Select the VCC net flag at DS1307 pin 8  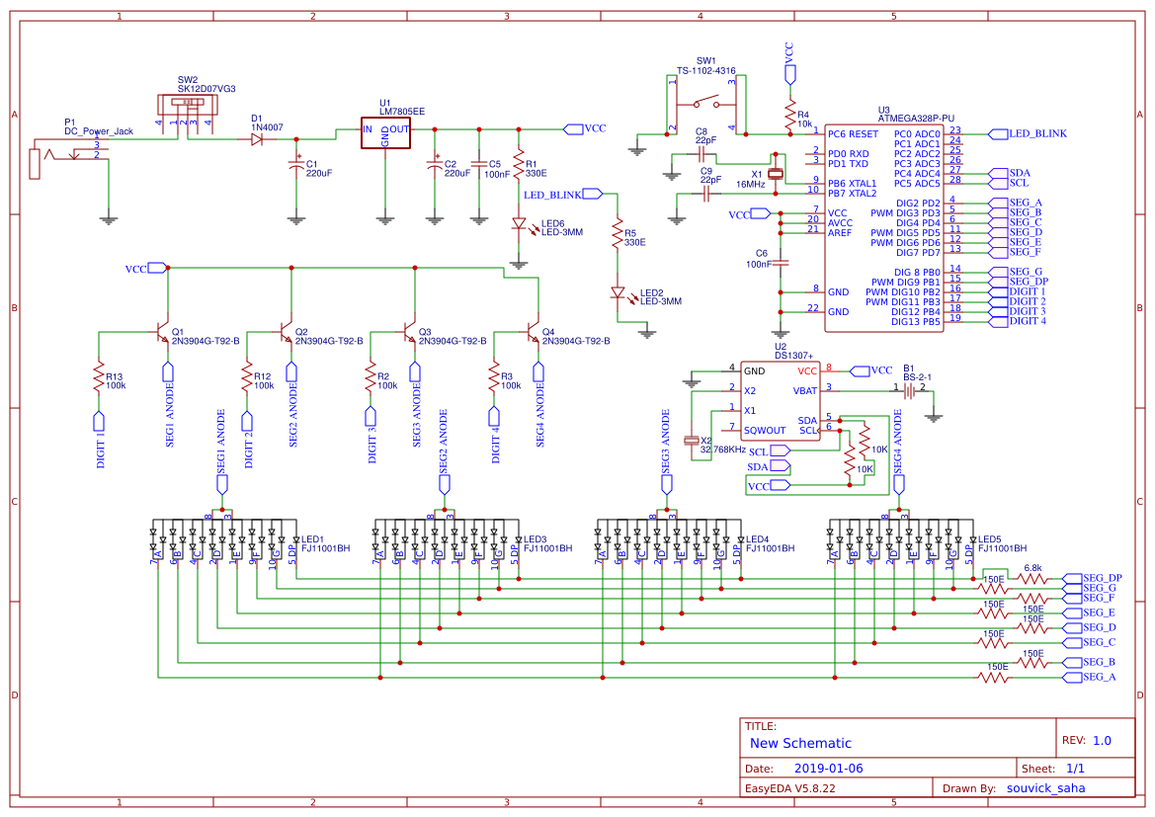click(871, 370)
